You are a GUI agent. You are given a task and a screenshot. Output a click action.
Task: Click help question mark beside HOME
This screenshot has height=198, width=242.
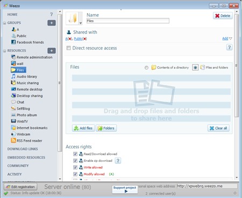[52, 14]
